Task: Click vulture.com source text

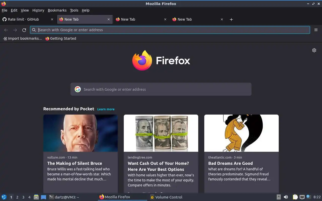Action: pyautogui.click(x=56, y=157)
